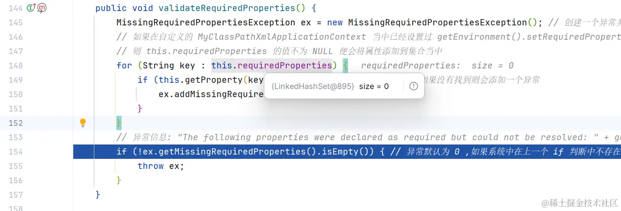This screenshot has width=621, height=211.
Task: Click the implements-method gutter icon on line 144
Action: point(32,8)
